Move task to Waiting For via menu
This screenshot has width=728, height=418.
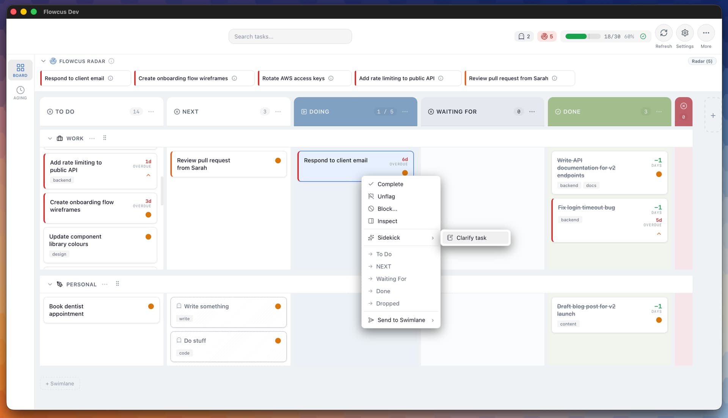pos(391,279)
